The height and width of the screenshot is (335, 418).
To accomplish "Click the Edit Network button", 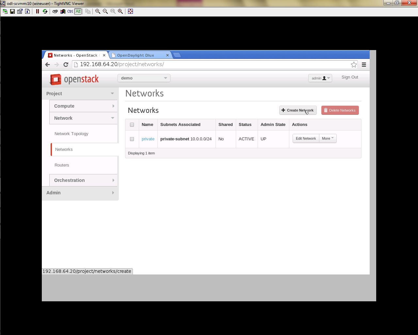I will pos(306,138).
